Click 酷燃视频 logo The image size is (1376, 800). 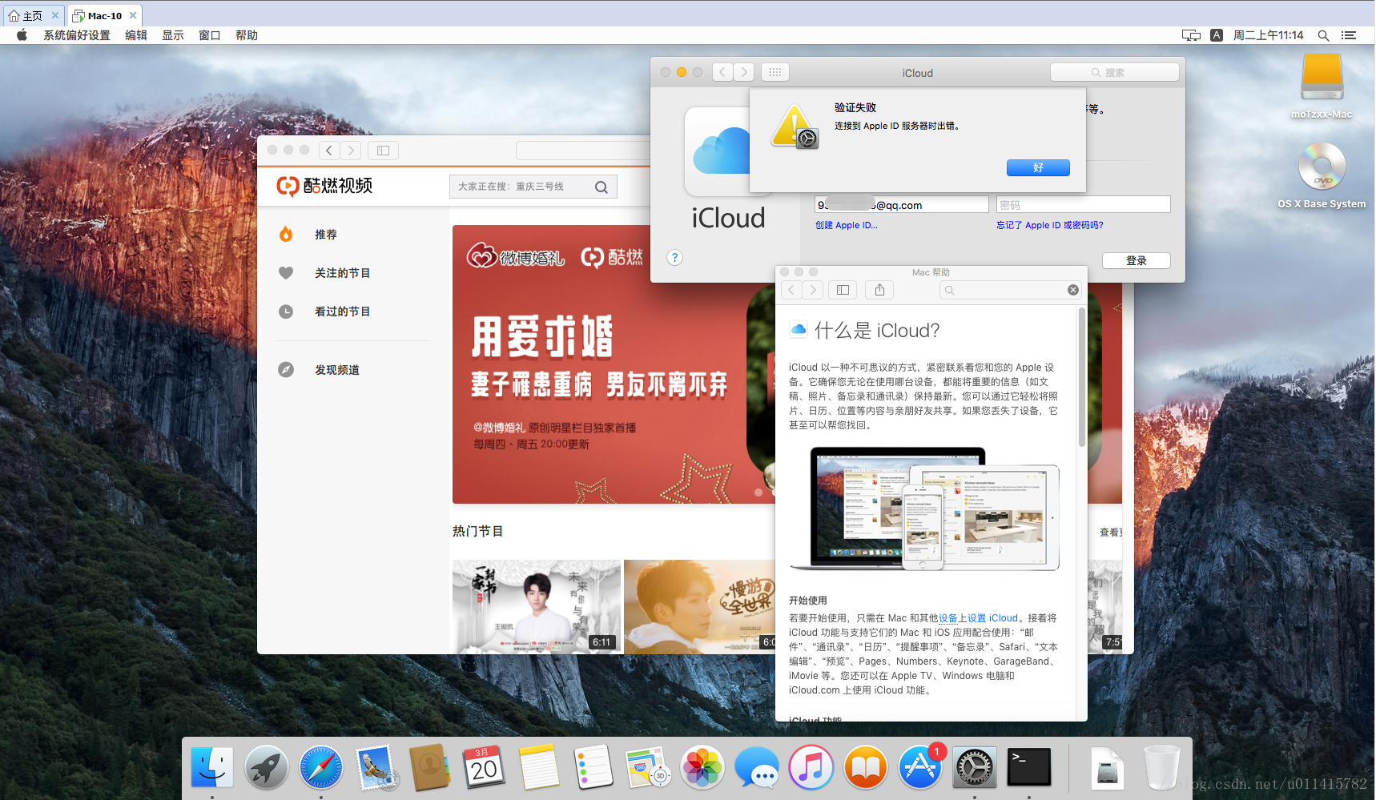coord(324,186)
